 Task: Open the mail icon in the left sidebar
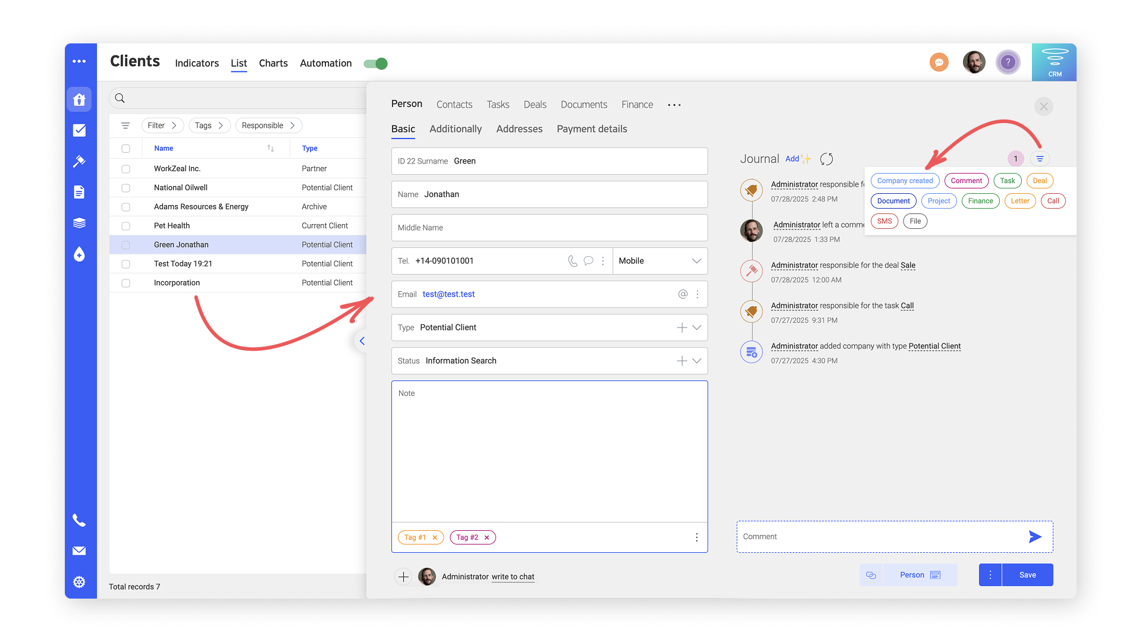tap(80, 551)
